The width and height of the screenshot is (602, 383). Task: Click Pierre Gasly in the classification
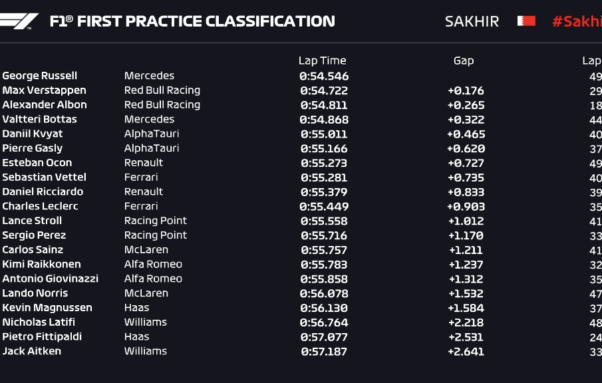[33, 148]
